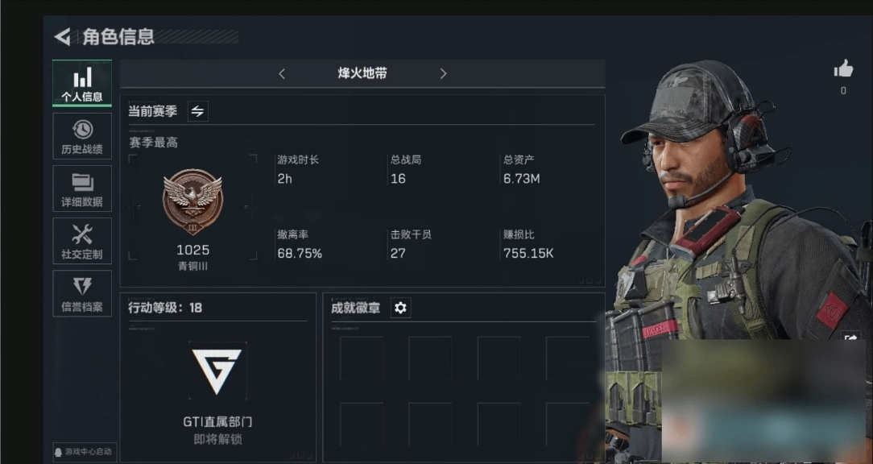Open the 历史战绩 history tab
Image resolution: width=873 pixels, height=464 pixels.
82,136
